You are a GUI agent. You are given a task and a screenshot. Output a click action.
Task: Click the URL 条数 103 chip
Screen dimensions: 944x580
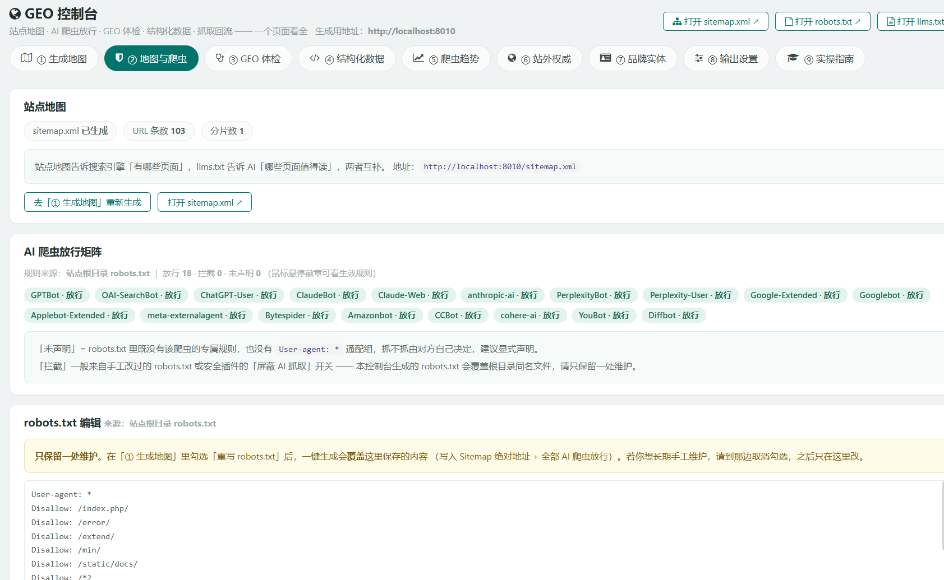(x=159, y=131)
